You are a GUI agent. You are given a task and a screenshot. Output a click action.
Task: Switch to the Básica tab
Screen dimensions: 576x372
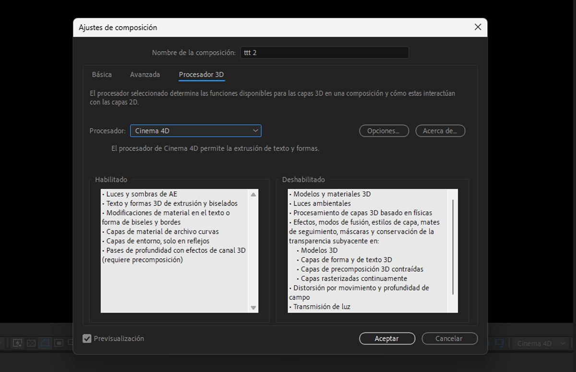(x=102, y=74)
